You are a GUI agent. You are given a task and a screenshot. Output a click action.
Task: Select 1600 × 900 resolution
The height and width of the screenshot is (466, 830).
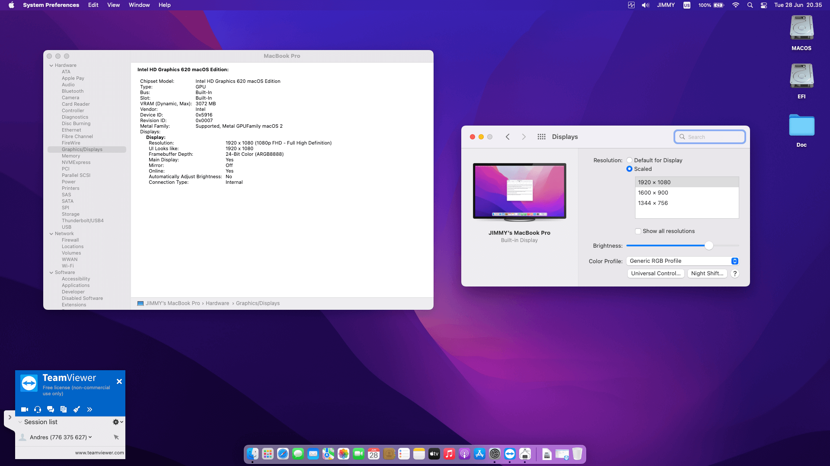coord(687,193)
